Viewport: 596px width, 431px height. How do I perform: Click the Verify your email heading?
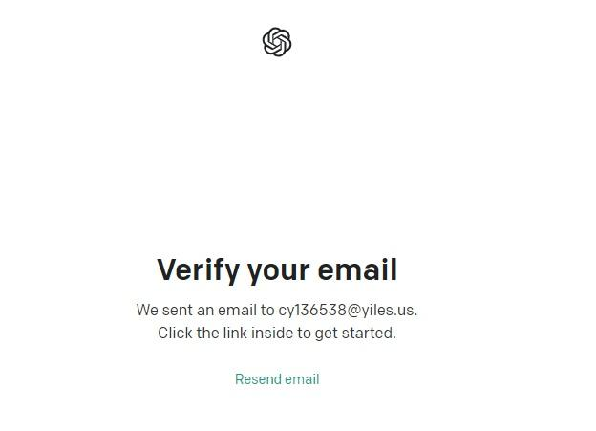click(277, 270)
